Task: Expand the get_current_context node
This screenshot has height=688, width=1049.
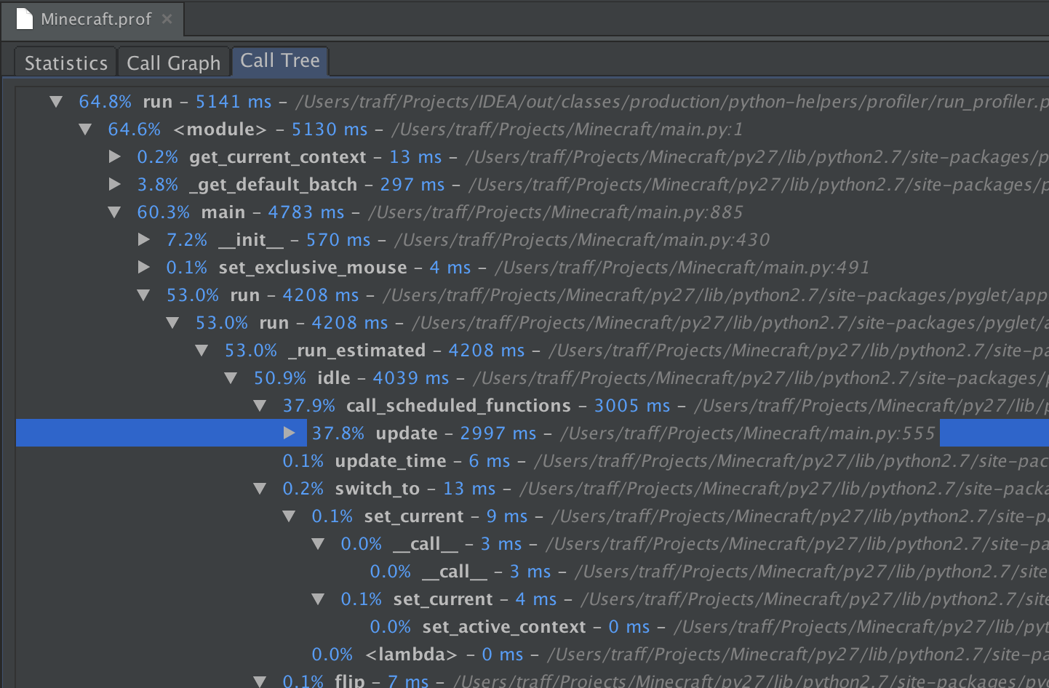Action: click(x=114, y=157)
